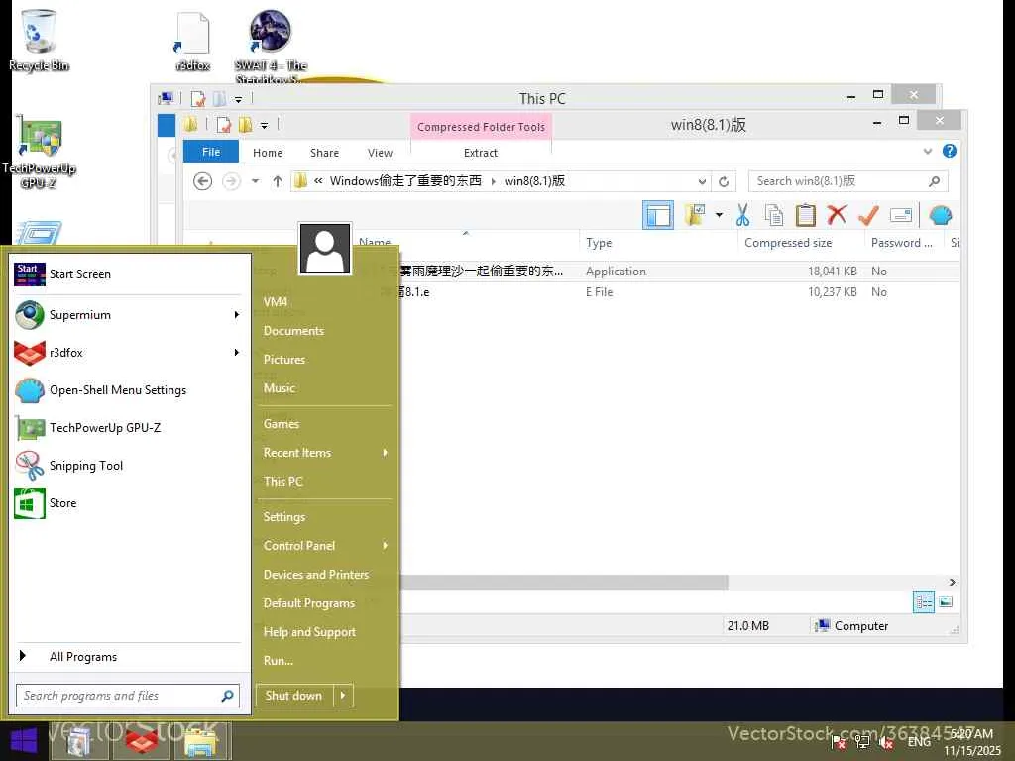Open the Extract ribbon tab

(481, 153)
